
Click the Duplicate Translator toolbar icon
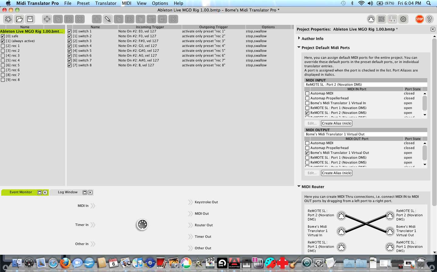tap(119, 19)
